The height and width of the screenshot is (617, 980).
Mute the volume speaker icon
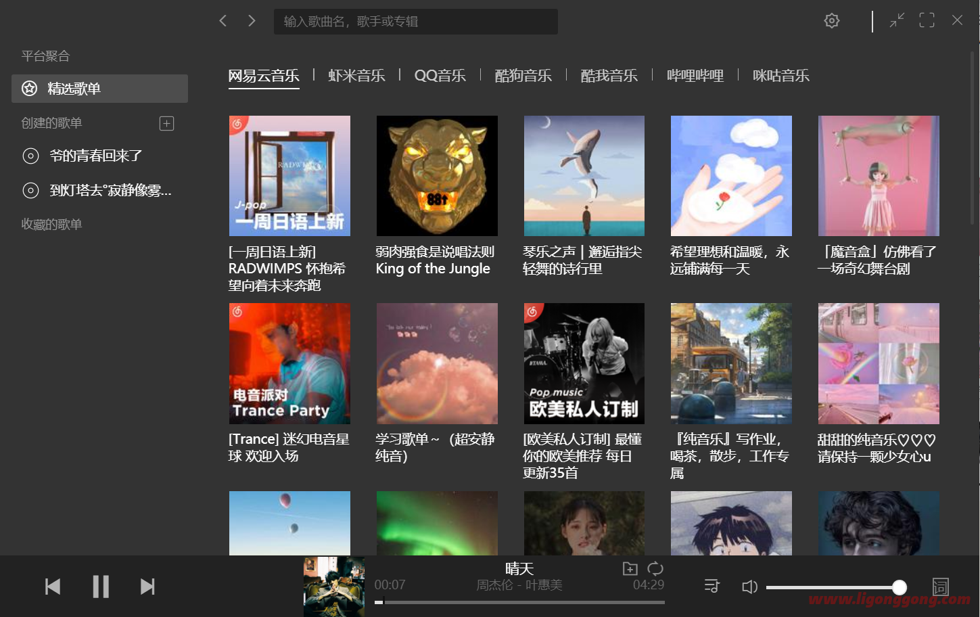point(749,587)
